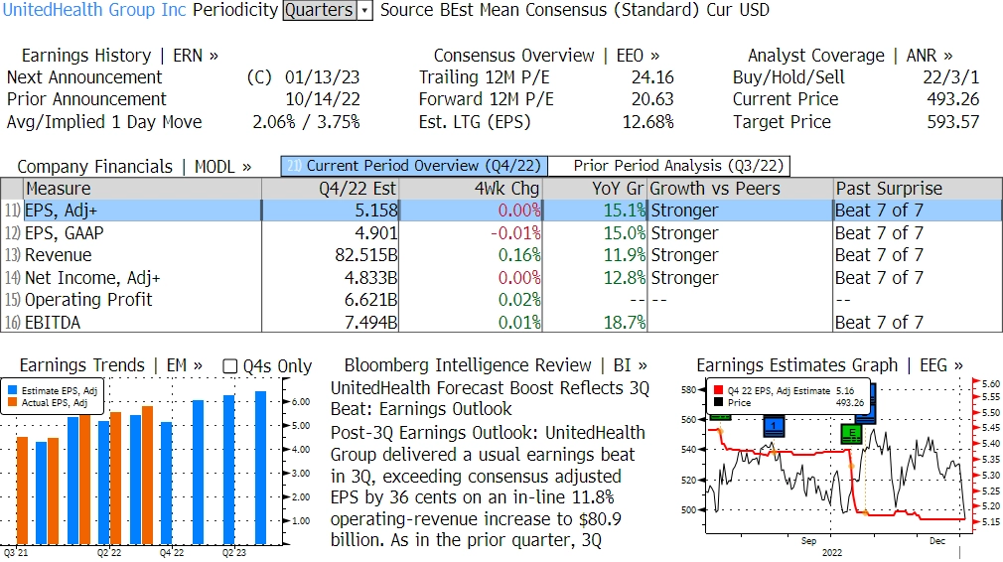Screen dimensions: 1003x562
Task: Click Revenue 4Wk Chg value 0.16%
Action: click(519, 255)
